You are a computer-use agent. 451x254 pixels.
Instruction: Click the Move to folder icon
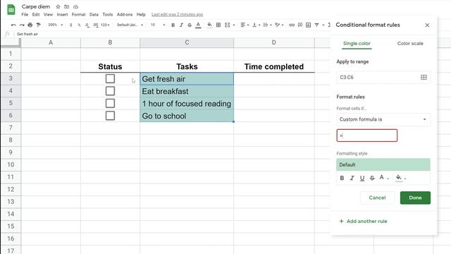coord(67,6)
